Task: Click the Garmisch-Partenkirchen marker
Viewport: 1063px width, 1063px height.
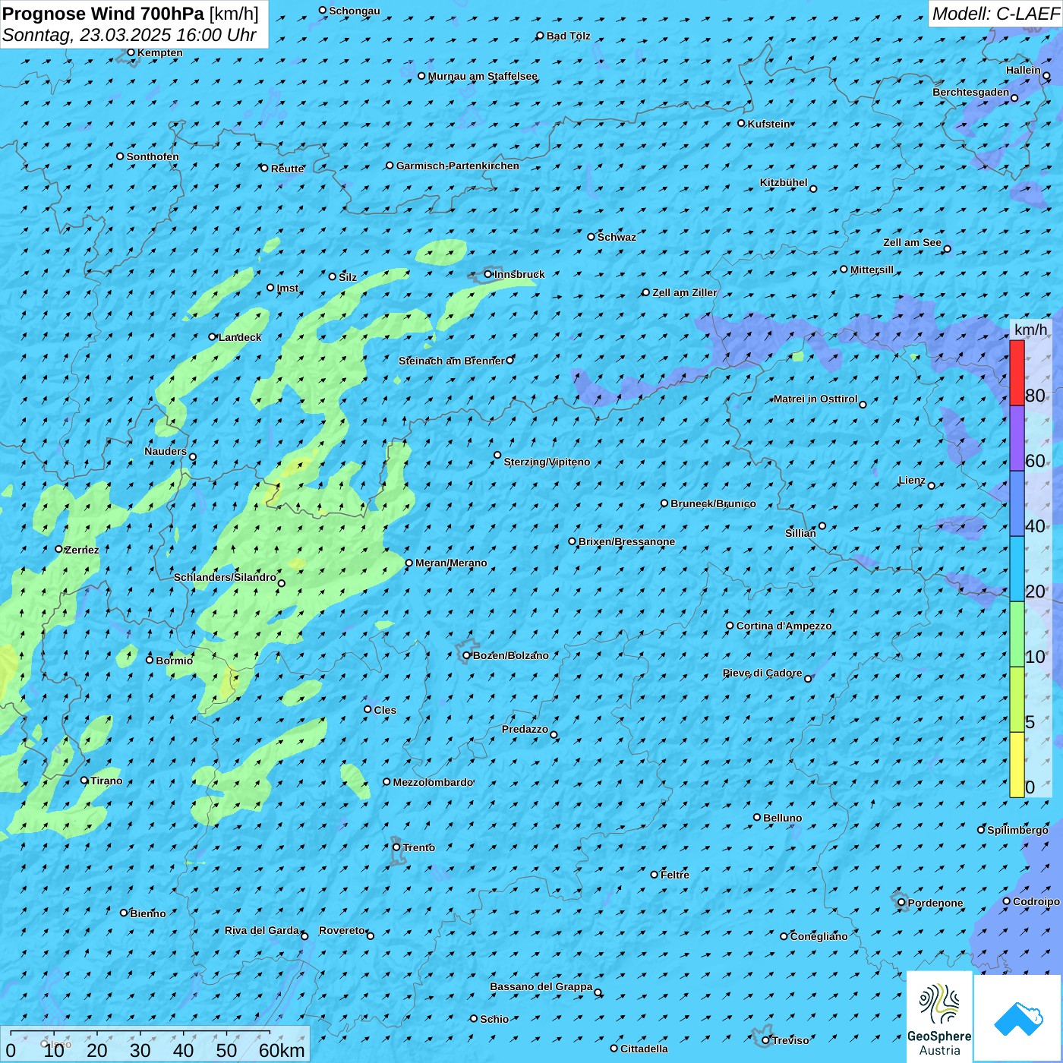Action: (x=390, y=165)
